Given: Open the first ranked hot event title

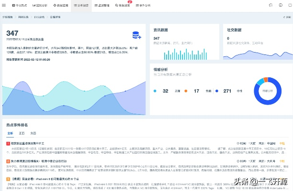Looking at the screenshot, I should click(x=27, y=143).
